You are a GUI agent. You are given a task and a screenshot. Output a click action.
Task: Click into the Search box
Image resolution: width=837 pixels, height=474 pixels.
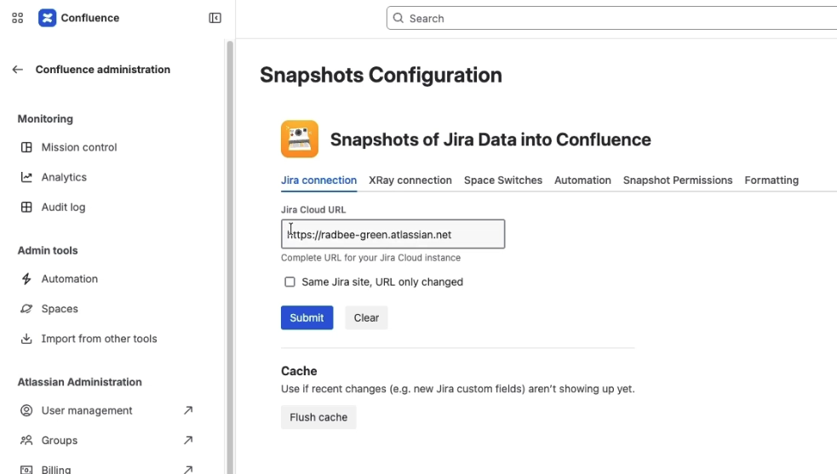[x=611, y=18]
